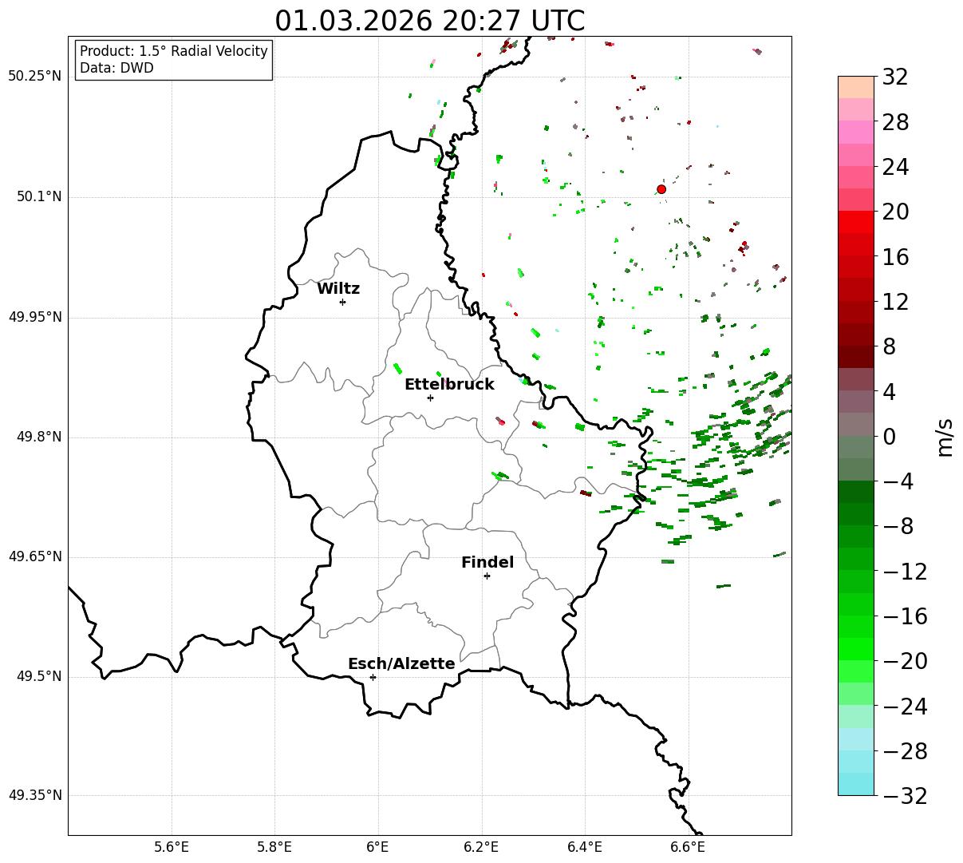Click the Wiltz city label

tap(338, 289)
